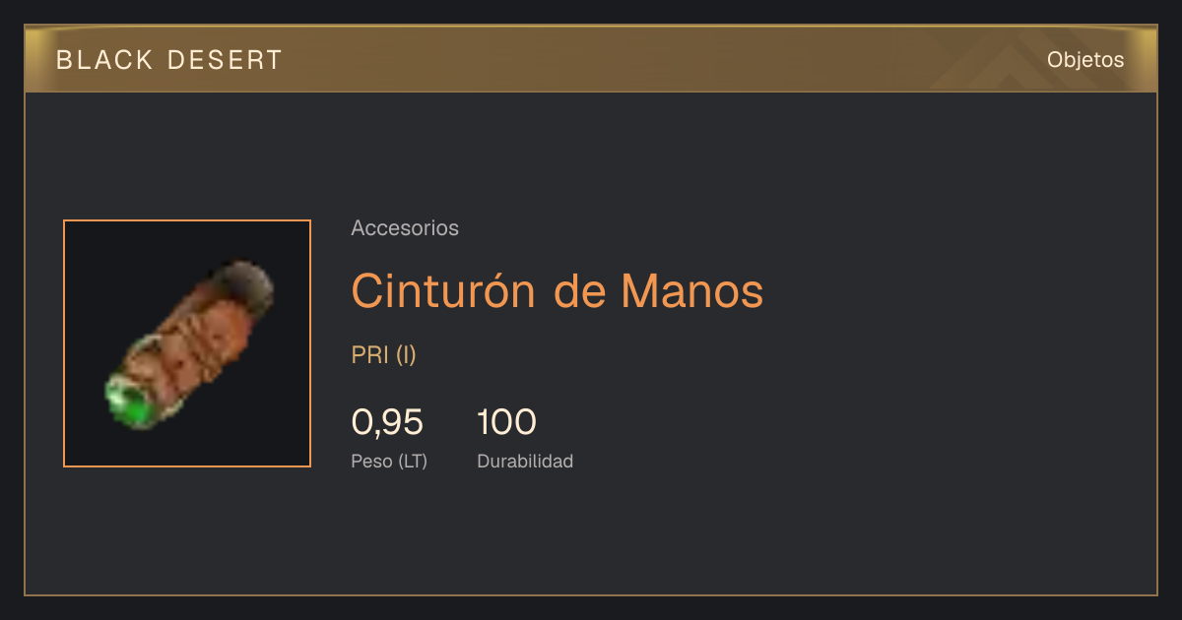Screen dimensions: 1182x620
Task: Click the green gem on the belt icon
Action: 128,403
